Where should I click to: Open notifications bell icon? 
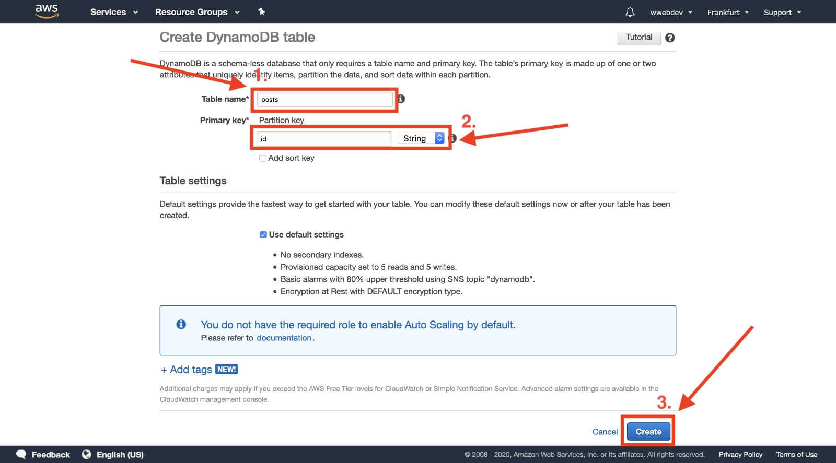coord(630,12)
